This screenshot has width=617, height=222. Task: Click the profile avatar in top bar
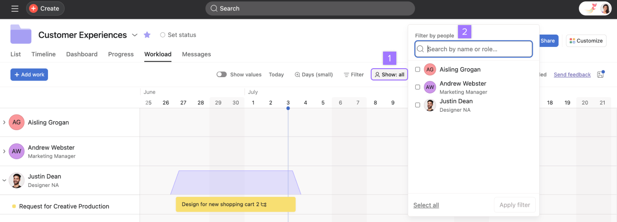[x=605, y=9]
